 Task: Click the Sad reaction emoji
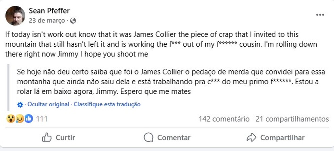20,119
